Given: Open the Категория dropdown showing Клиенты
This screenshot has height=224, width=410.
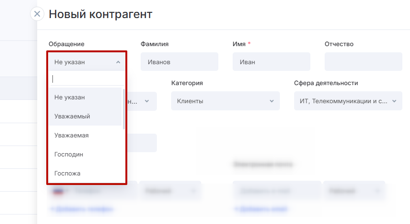Looking at the screenshot, I should (225, 101).
